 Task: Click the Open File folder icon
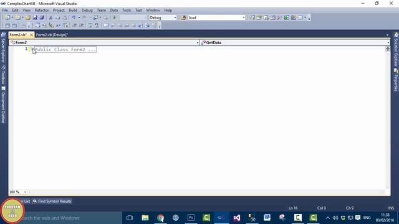coord(28,17)
